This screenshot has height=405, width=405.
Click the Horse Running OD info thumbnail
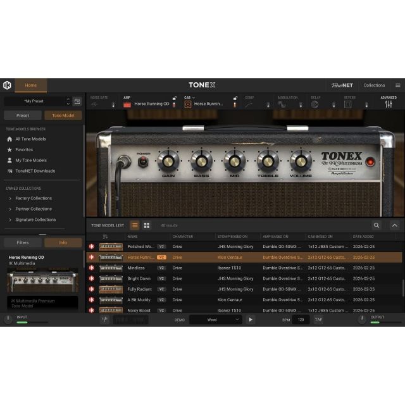tap(42, 281)
